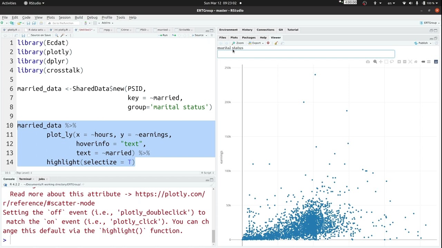Open the Tools menu

121,17
